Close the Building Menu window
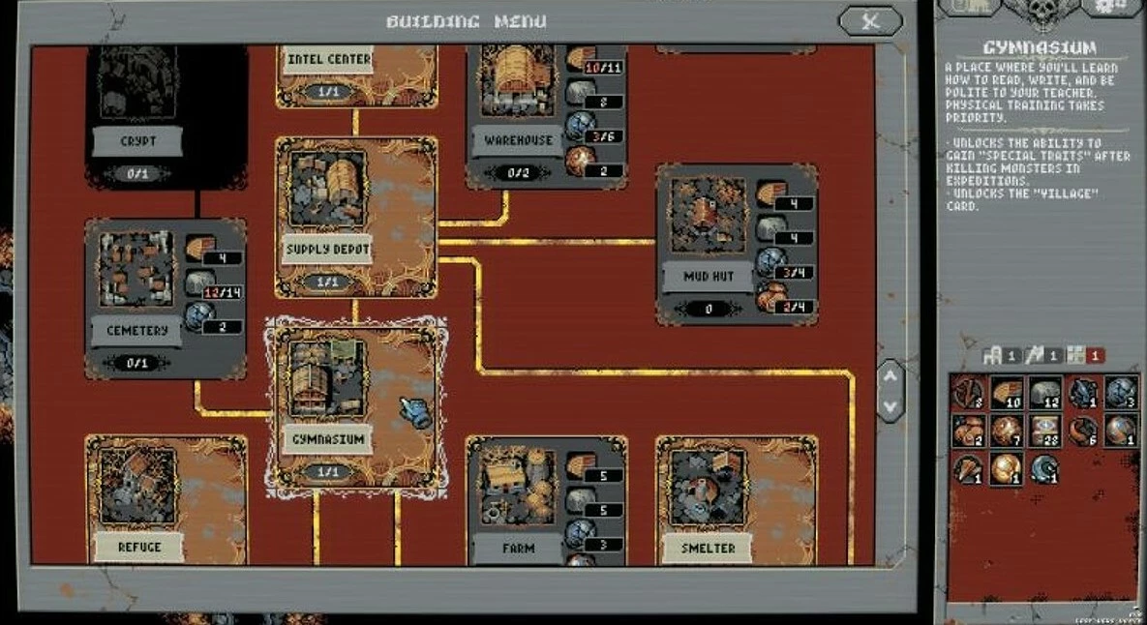This screenshot has height=625, width=1147. point(869,20)
